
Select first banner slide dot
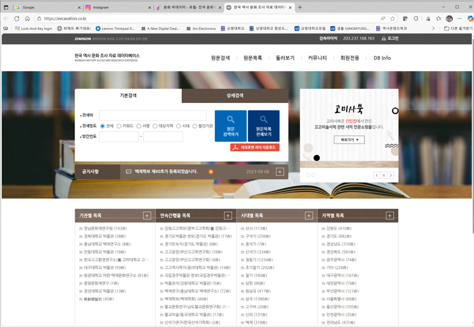click(308, 175)
